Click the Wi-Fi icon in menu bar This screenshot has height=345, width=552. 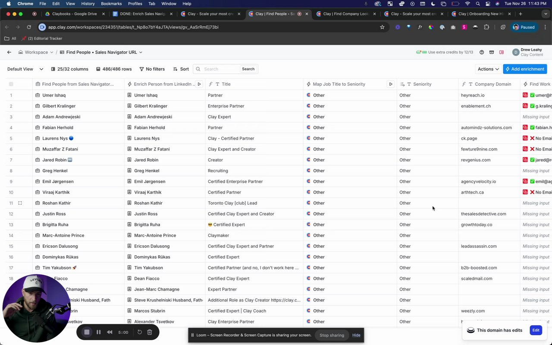467,3
